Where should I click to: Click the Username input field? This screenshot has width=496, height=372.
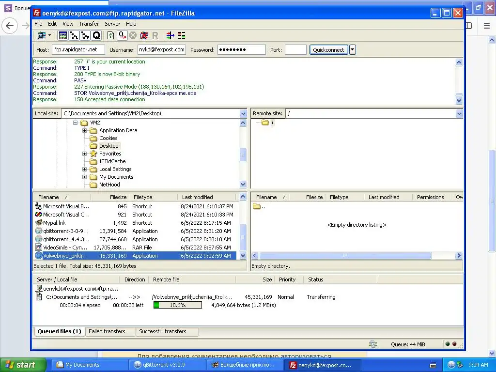(162, 50)
